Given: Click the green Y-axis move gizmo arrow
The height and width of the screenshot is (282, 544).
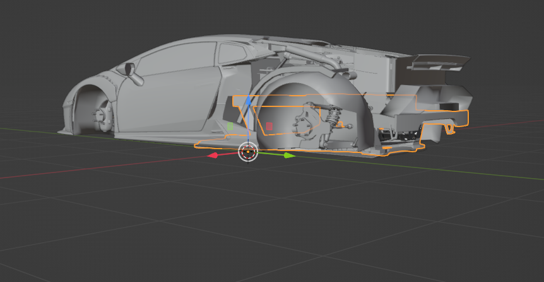Looking at the screenshot, I should coord(289,155).
